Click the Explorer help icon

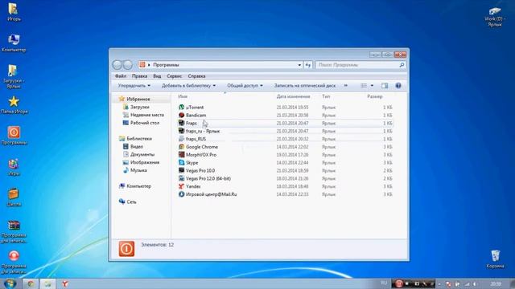398,86
